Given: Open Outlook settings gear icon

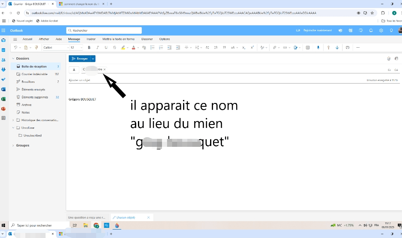Looking at the screenshot, I should 381,30.
